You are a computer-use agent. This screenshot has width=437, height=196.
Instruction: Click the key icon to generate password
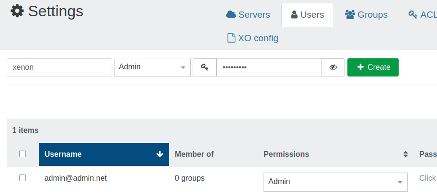[x=205, y=67]
